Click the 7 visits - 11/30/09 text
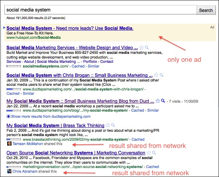Image resolution: width=219 pixels, height=177 pixels. [x=183, y=101]
